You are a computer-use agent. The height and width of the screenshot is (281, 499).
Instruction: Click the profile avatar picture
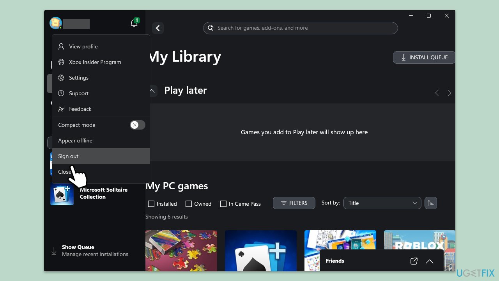click(x=56, y=23)
